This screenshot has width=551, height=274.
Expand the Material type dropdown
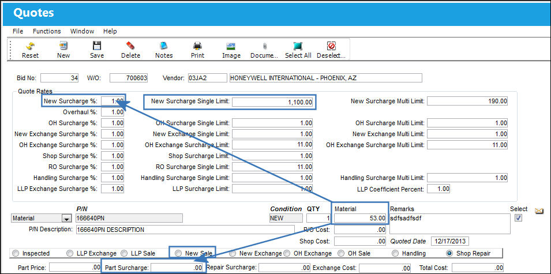(x=66, y=219)
